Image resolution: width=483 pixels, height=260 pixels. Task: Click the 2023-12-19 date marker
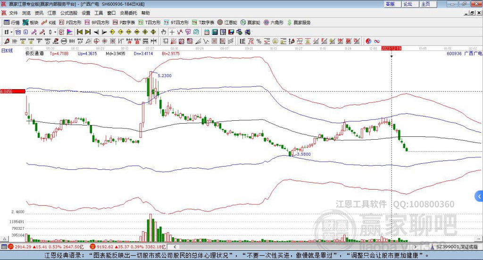pyautogui.click(x=391, y=48)
